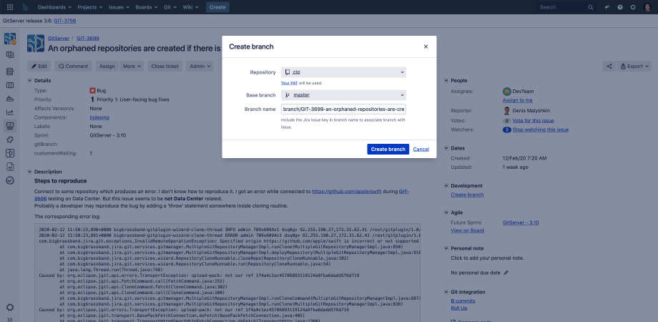This screenshot has height=322, width=658.
Task: Click the Branch name input field
Action: tap(343, 109)
